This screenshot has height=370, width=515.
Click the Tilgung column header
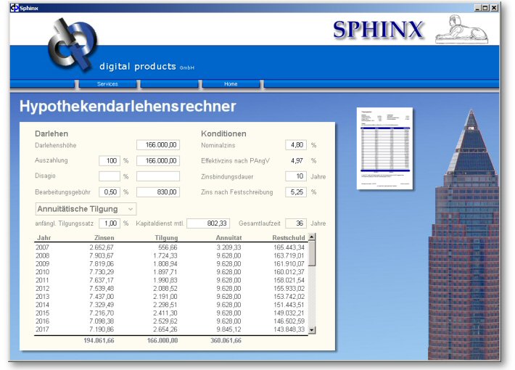pos(166,237)
